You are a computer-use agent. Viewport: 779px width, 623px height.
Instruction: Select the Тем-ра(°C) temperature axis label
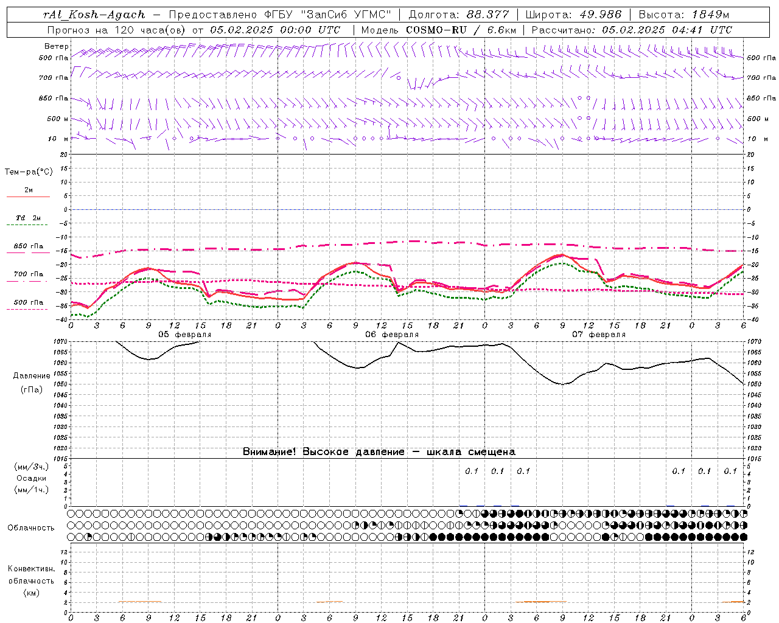tap(29, 172)
